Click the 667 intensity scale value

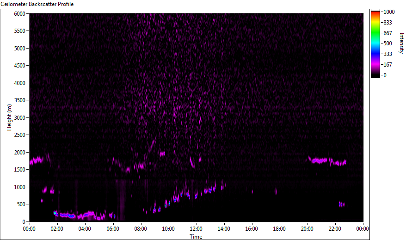[x=388, y=33]
